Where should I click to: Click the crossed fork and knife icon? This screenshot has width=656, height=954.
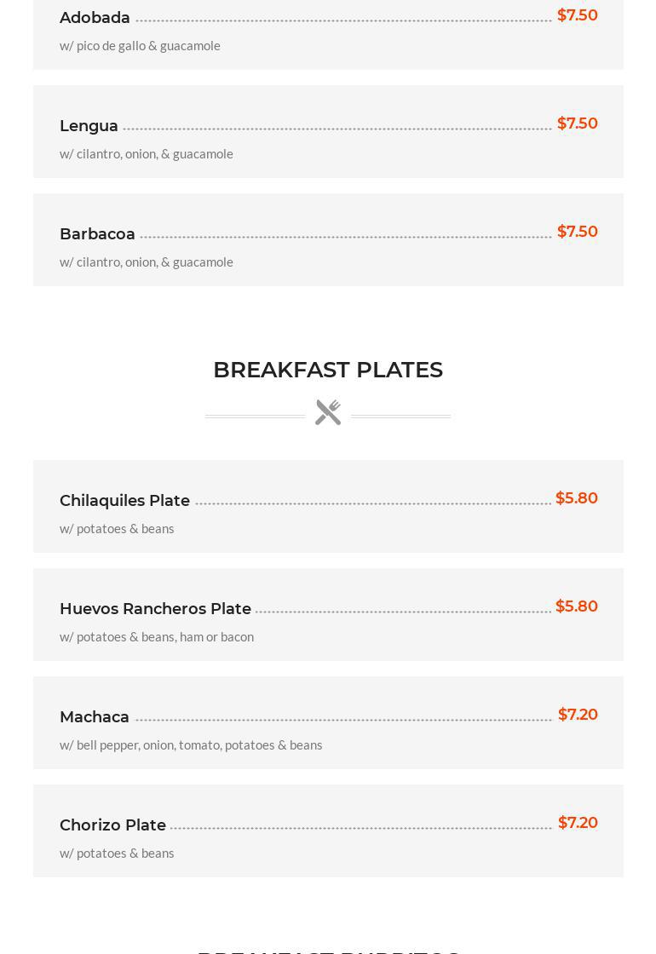(x=328, y=412)
